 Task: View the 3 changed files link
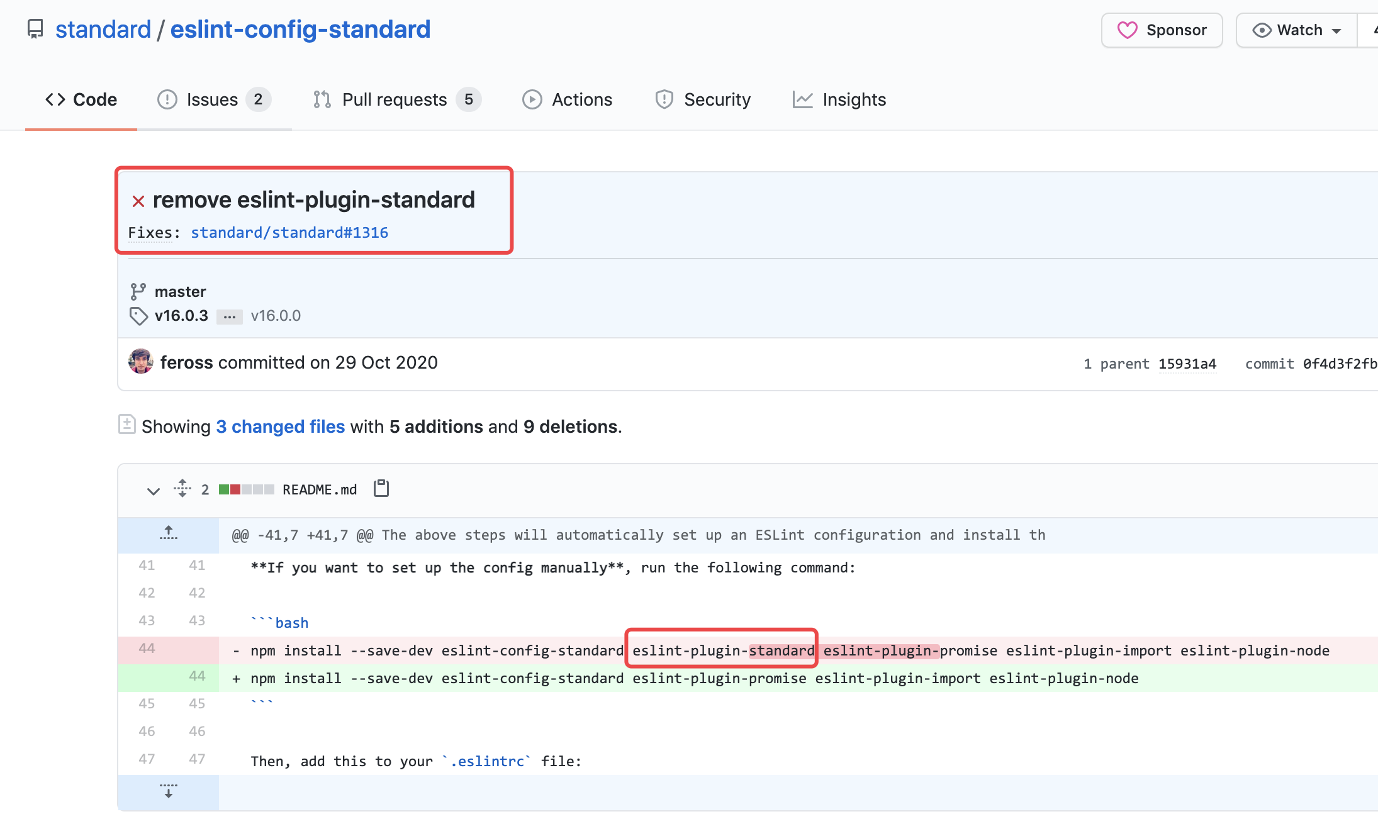[280, 426]
